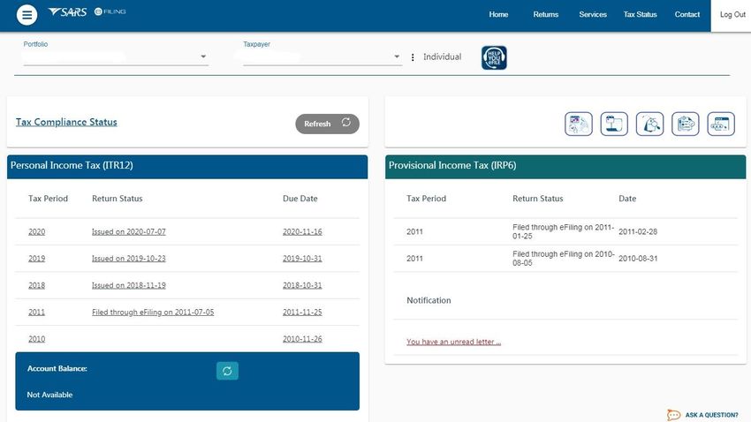The image size is (751, 422).
Task: Click the Log Out button
Action: point(732,14)
